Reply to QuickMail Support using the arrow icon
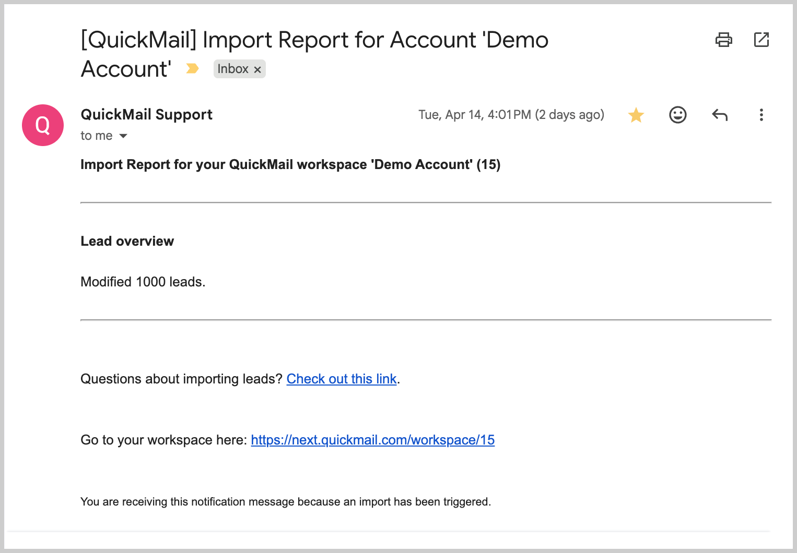 point(719,115)
